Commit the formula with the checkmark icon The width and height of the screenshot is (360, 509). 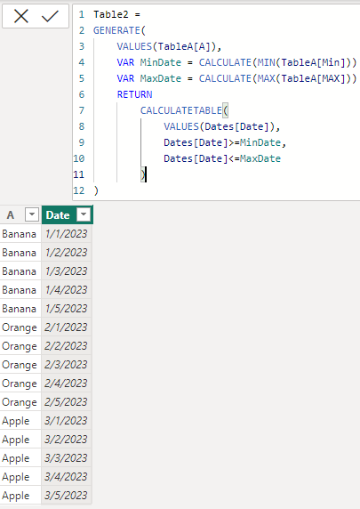(x=50, y=16)
